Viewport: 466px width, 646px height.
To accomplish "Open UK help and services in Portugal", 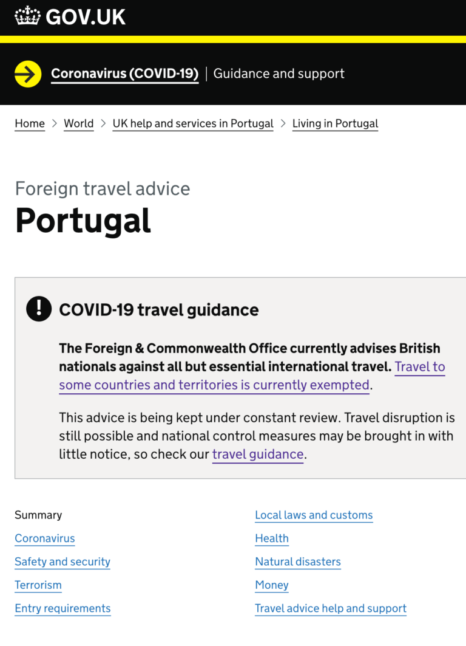I will (193, 123).
